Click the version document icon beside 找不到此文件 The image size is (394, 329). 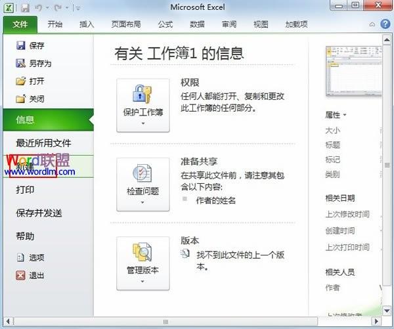[185, 253]
